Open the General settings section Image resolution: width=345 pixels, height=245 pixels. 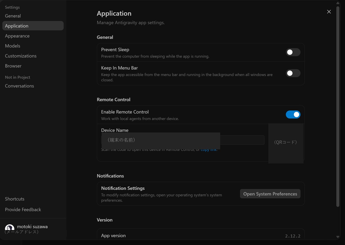point(33,16)
